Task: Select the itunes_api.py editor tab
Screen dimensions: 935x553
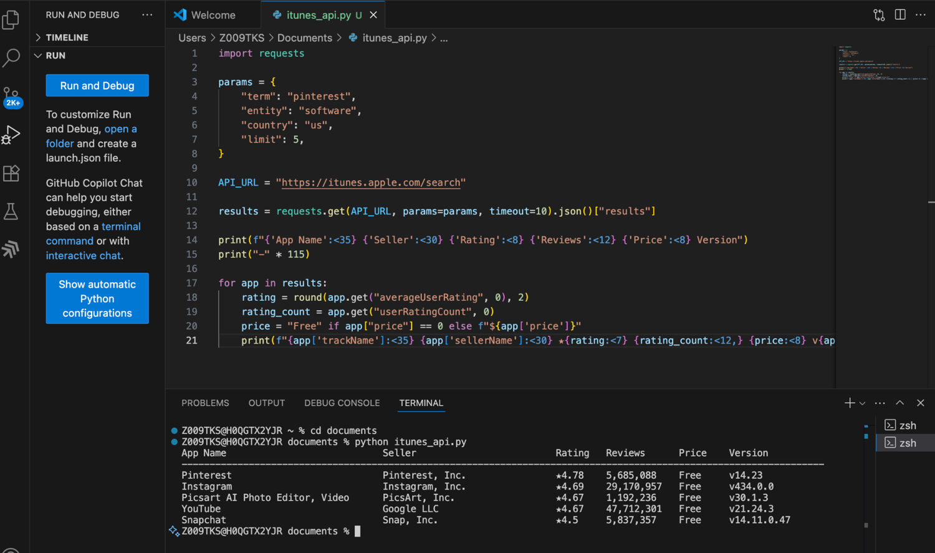Action: [x=324, y=15]
